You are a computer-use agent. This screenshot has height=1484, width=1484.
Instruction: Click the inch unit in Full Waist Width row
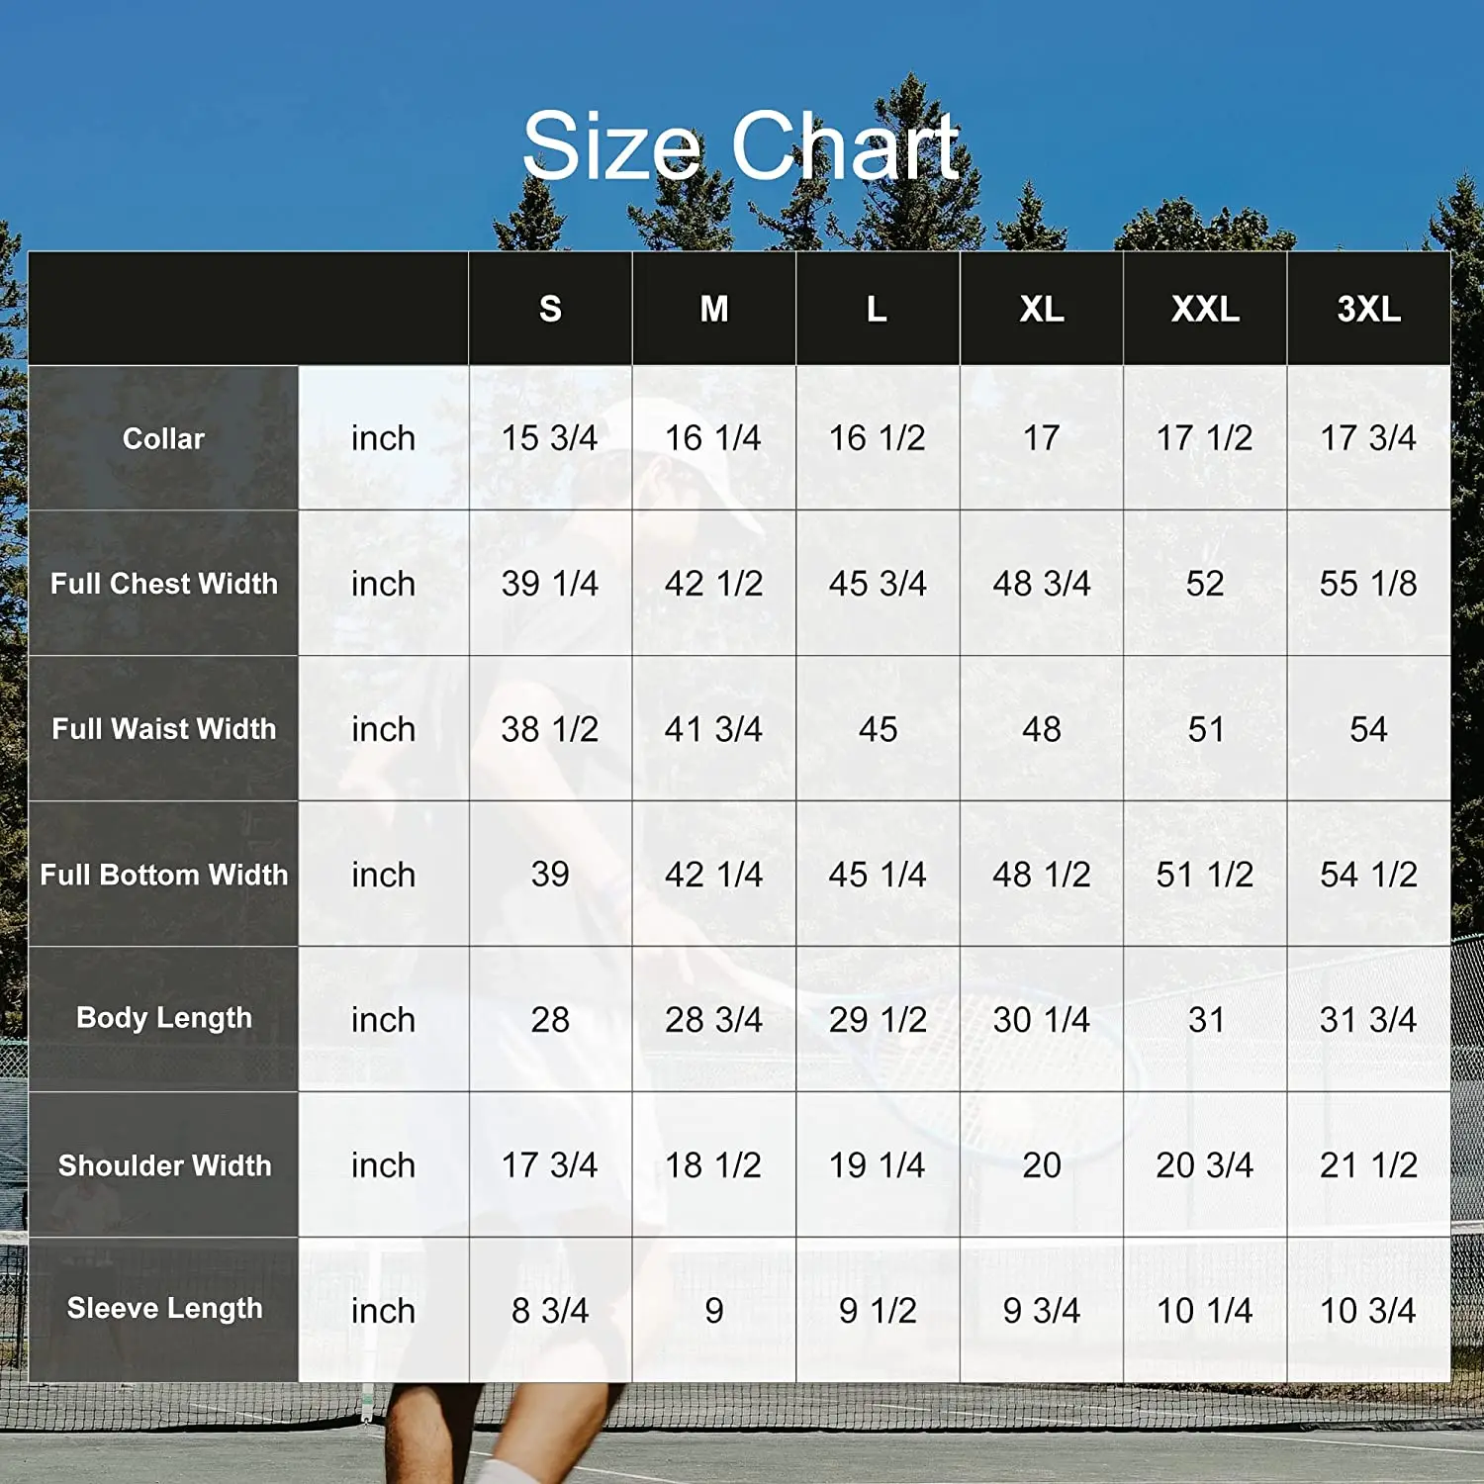point(383,729)
